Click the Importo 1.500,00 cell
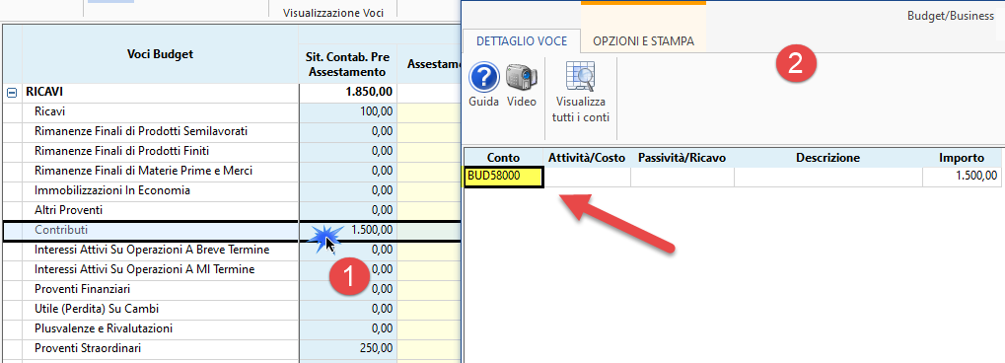 pyautogui.click(x=962, y=177)
